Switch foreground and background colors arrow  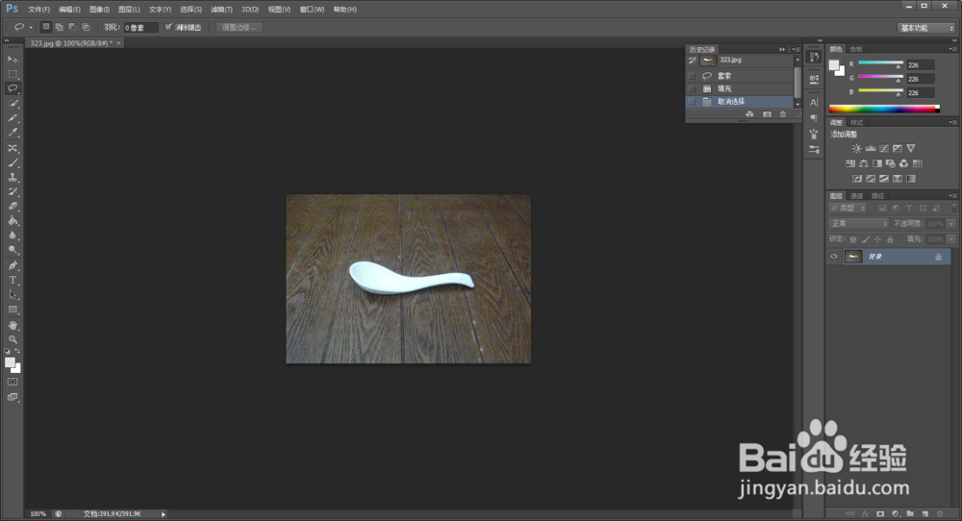coord(17,351)
